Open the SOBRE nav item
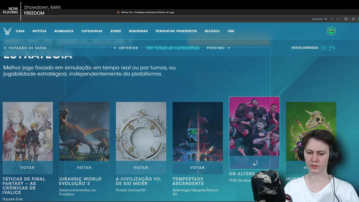Viewport: 359px width, 202px height. pos(116,31)
